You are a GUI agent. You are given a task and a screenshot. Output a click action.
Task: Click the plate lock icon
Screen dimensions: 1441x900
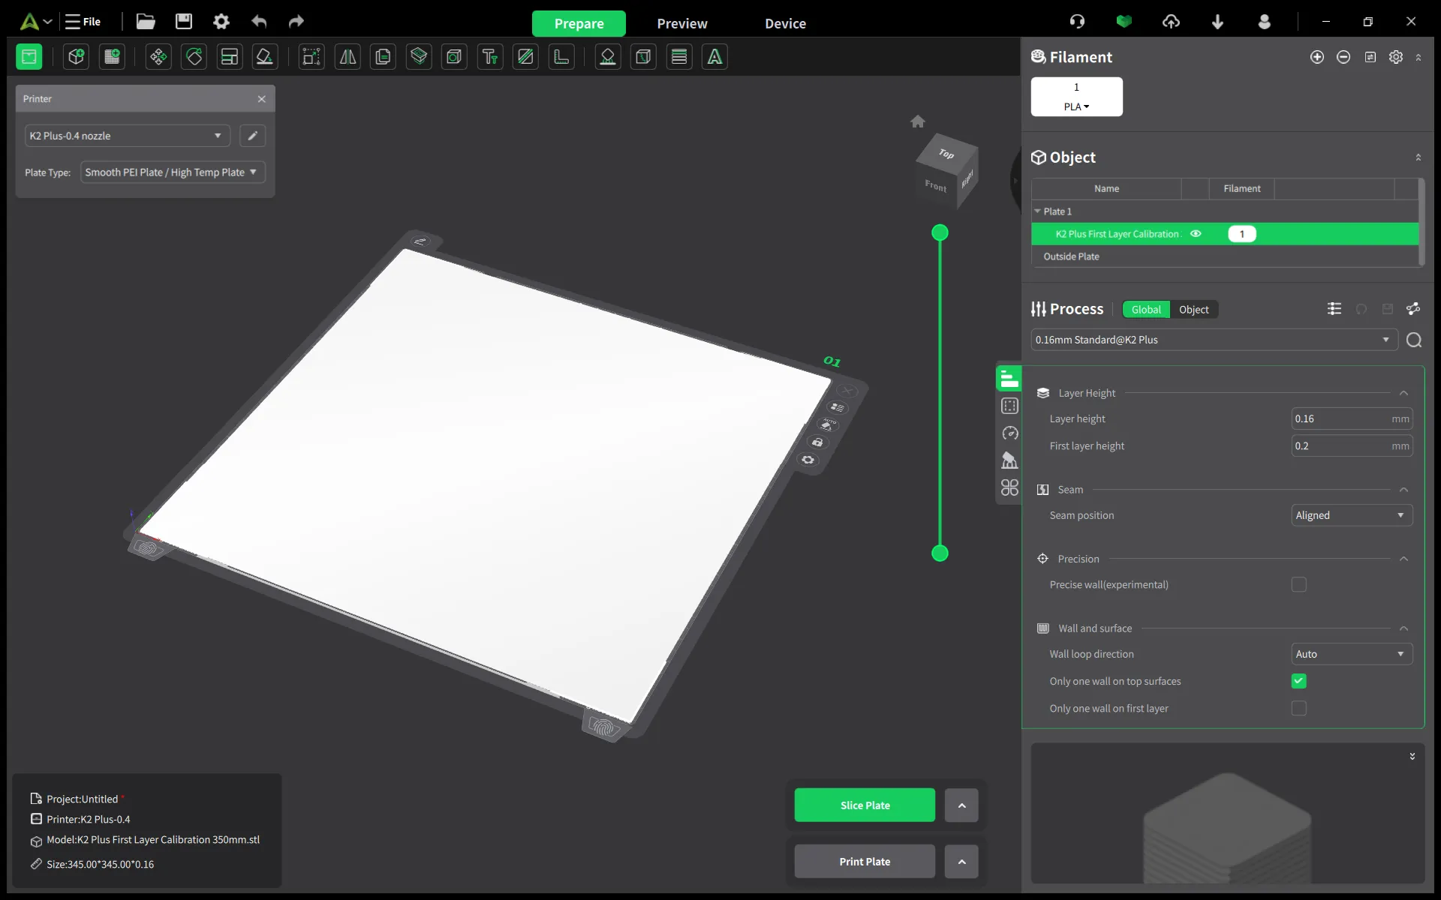pos(817,442)
